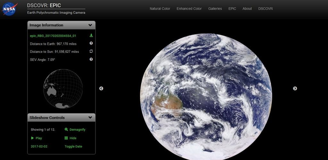Click the refresh icon beside Distance to Sun
328x160 pixels.
[x=91, y=51]
